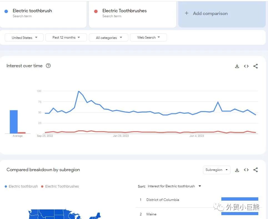
Task: Open help icon beside Interest over time
Action: [x=48, y=66]
